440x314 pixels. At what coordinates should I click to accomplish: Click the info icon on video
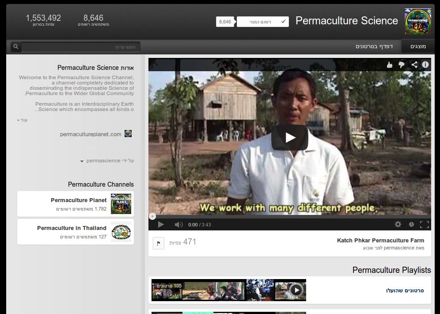[425, 65]
